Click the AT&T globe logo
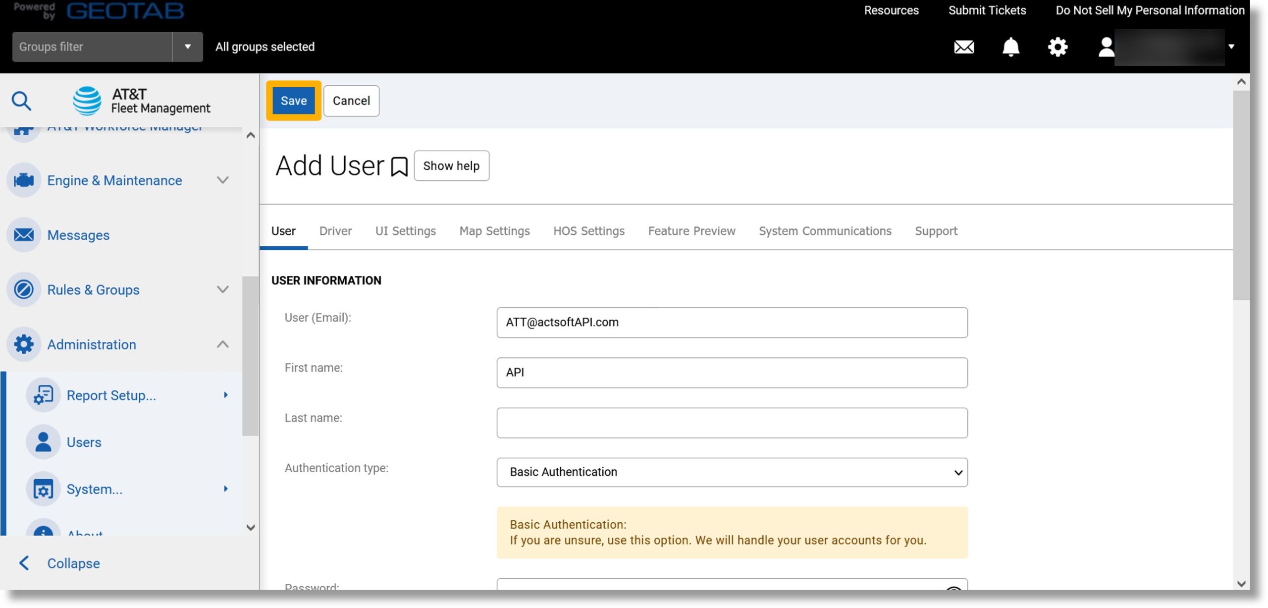 [87, 101]
